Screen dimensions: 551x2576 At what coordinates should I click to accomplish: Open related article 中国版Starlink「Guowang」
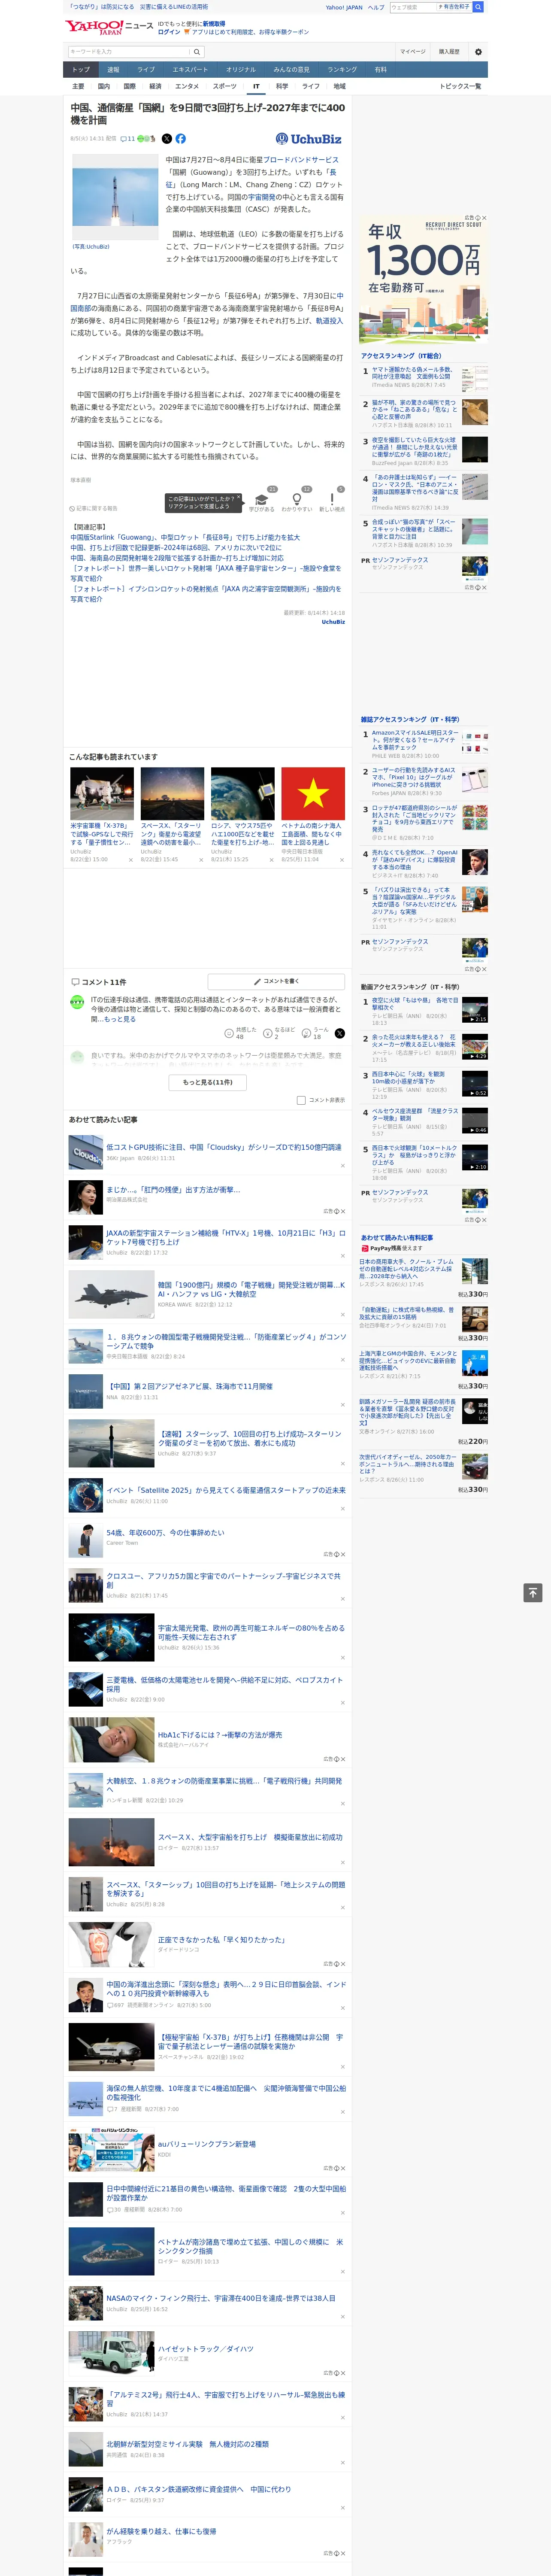[185, 538]
